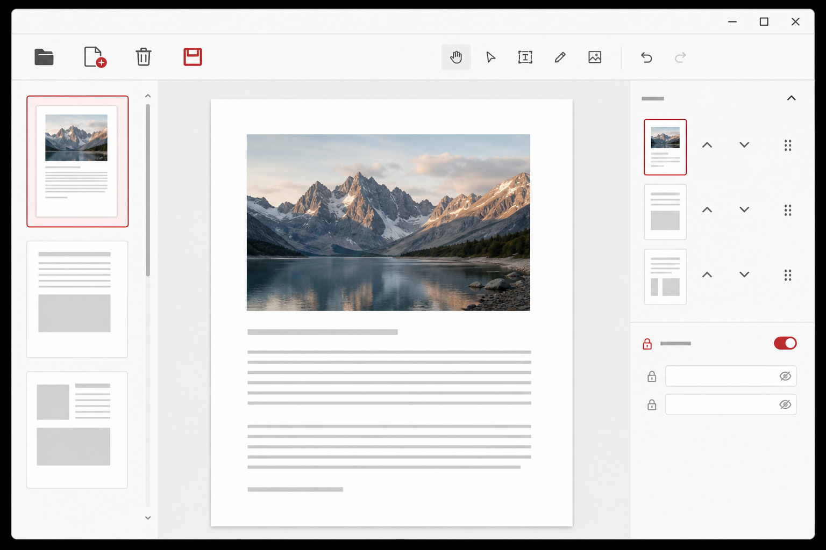Turn off the red lock protection switch
This screenshot has height=550, width=826.
(785, 343)
